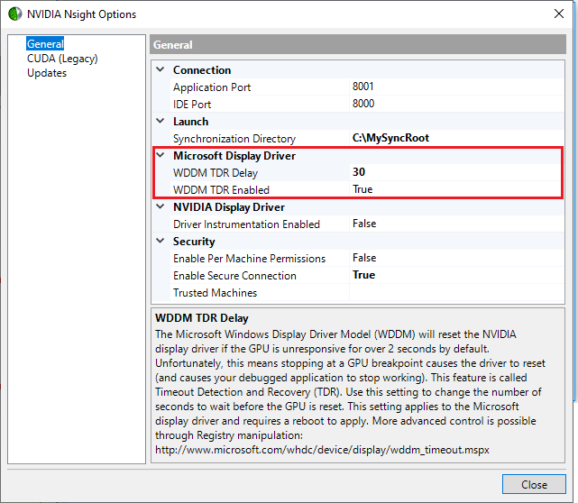
Task: Select the Trusted Machines label
Action: point(215,293)
